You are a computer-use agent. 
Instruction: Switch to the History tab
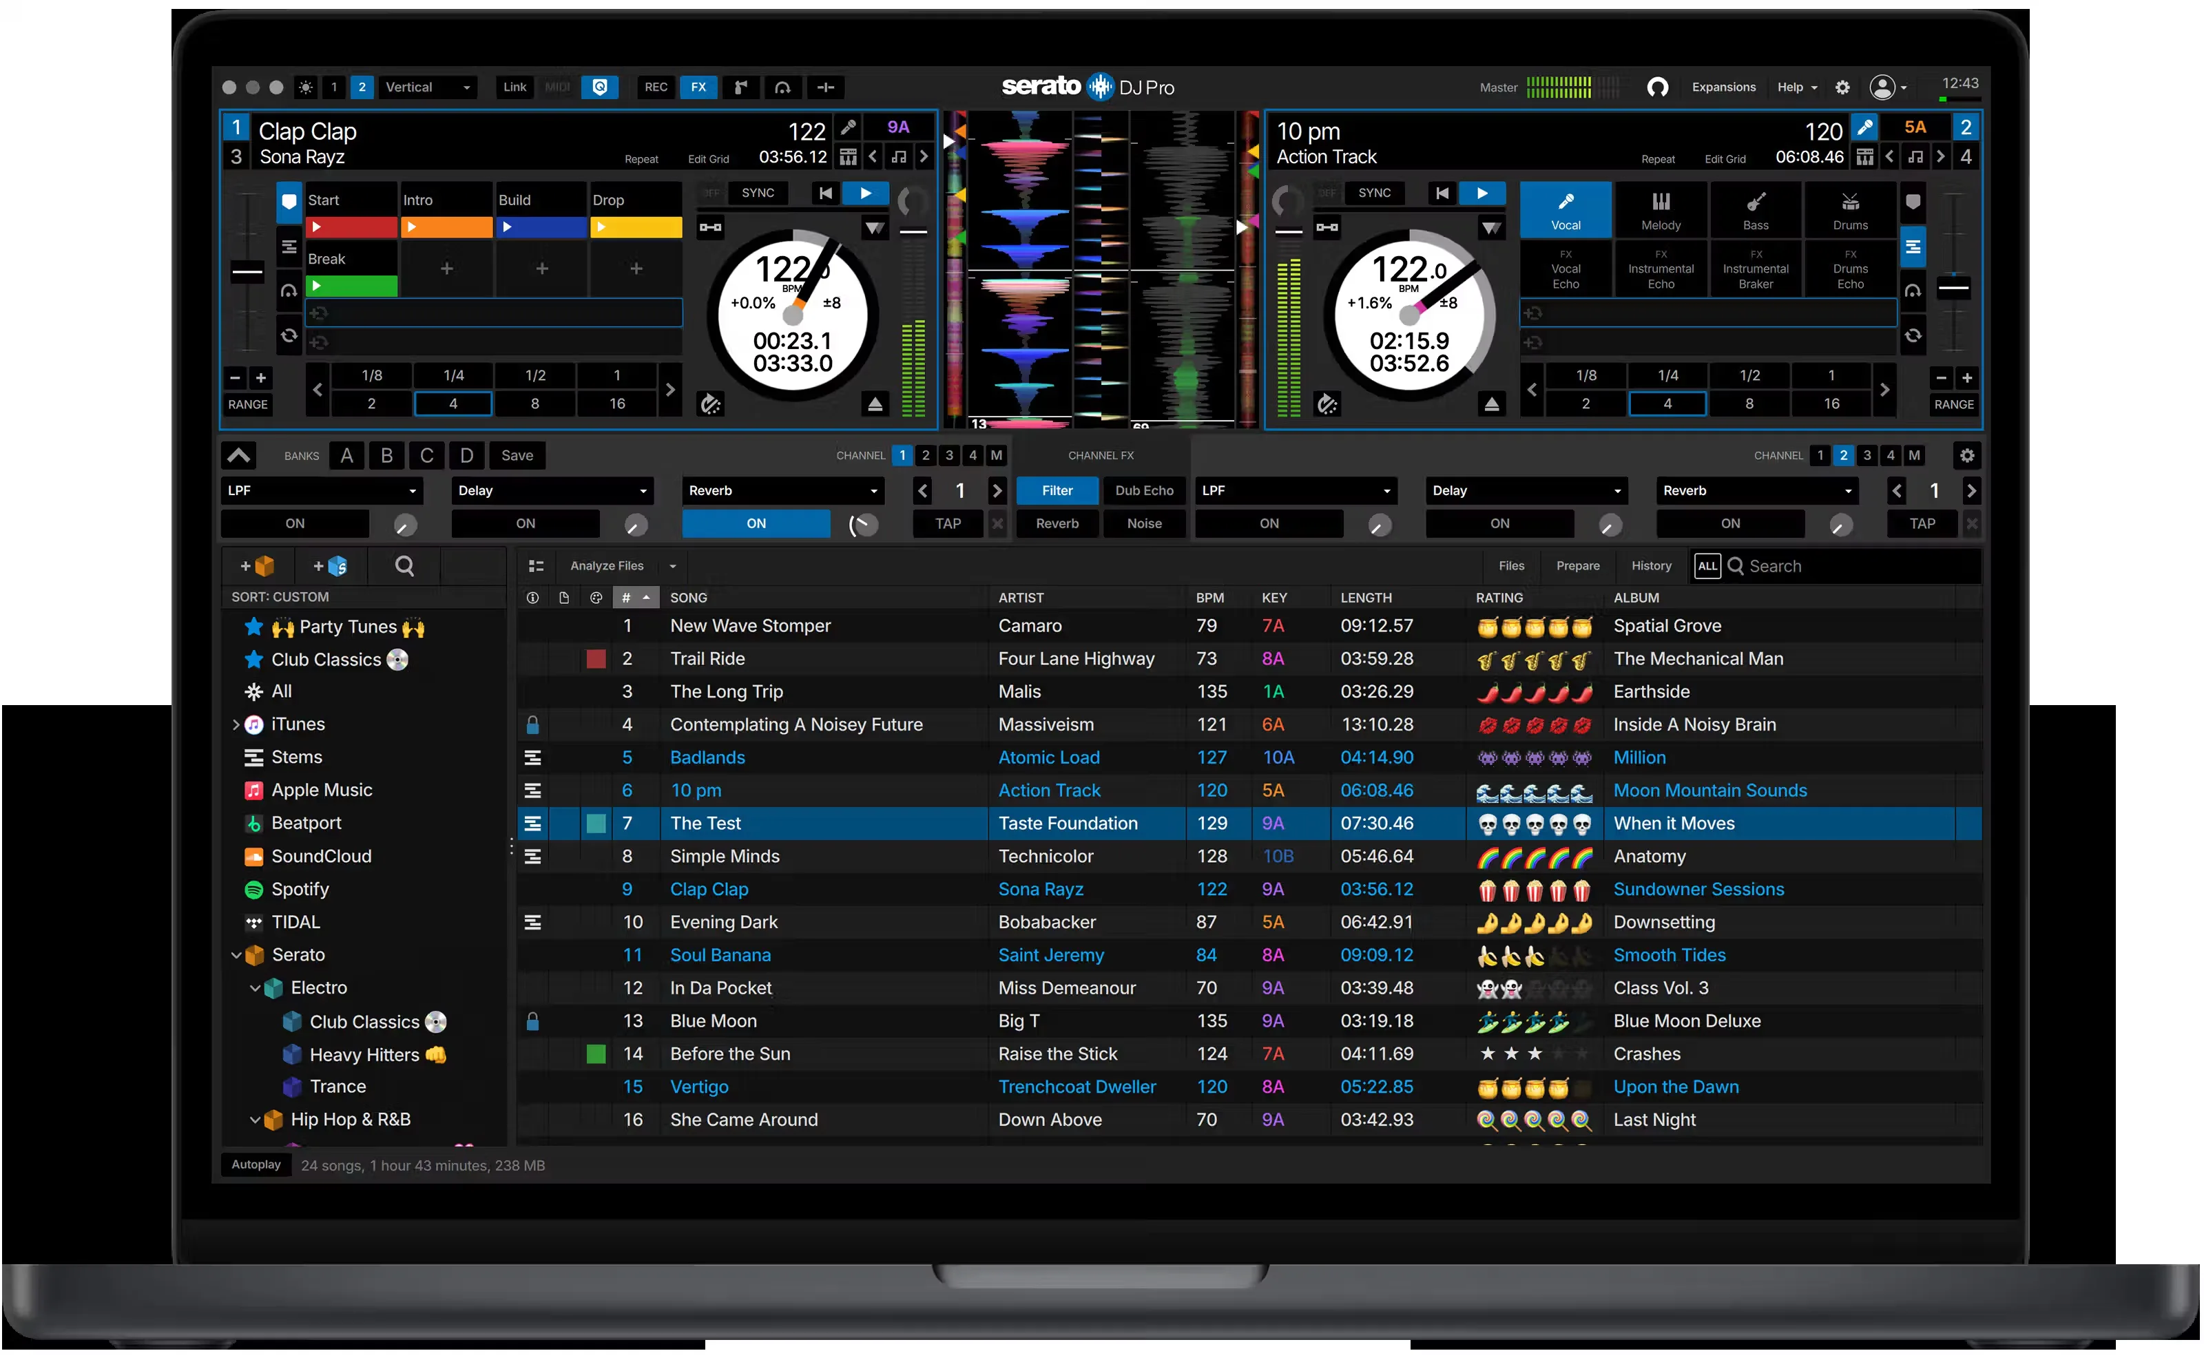pyautogui.click(x=1651, y=566)
